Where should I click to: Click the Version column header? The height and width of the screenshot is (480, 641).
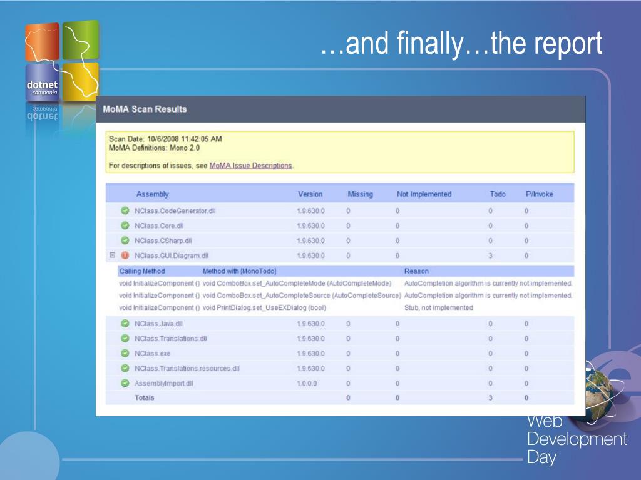[310, 194]
